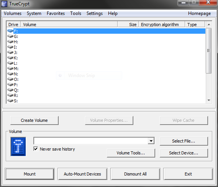Click the drive icon next to I:
Image resolution: width=218 pixels, height=187 pixels.
[10, 47]
